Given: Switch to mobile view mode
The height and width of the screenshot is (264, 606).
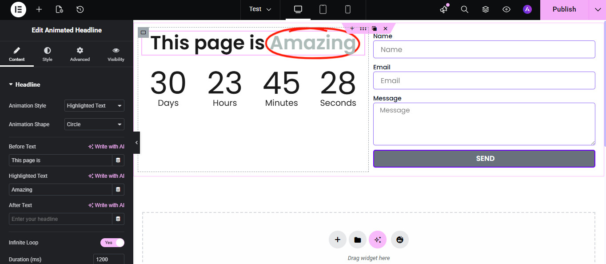Looking at the screenshot, I should (x=348, y=9).
